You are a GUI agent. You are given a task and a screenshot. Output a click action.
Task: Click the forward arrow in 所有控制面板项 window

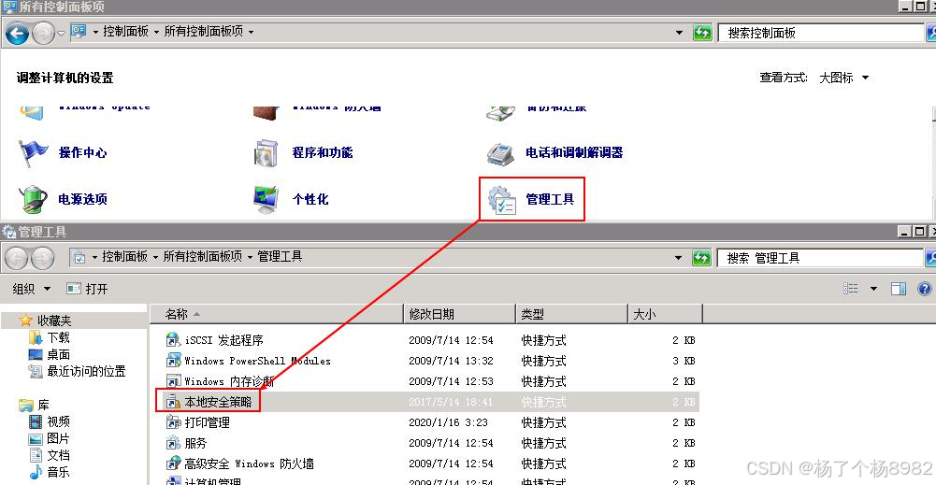pyautogui.click(x=43, y=33)
